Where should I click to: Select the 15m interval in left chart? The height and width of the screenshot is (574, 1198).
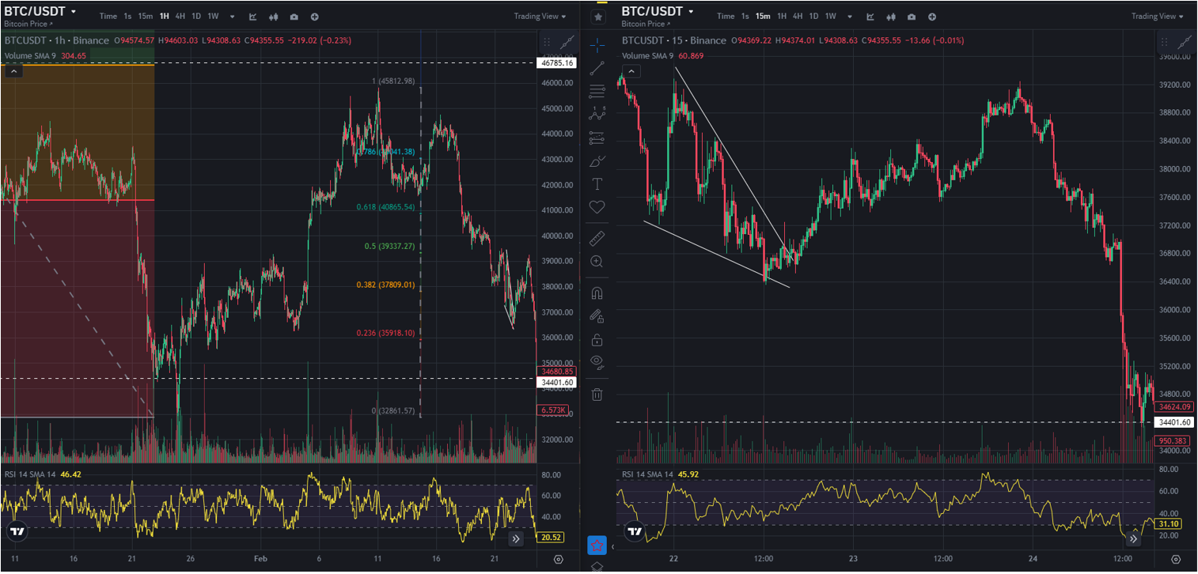[x=146, y=16]
